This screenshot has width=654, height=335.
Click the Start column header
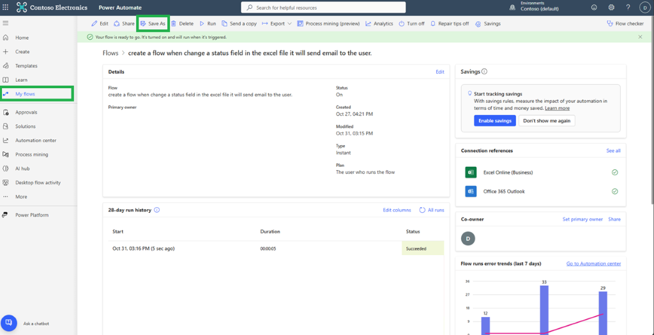pyautogui.click(x=118, y=231)
